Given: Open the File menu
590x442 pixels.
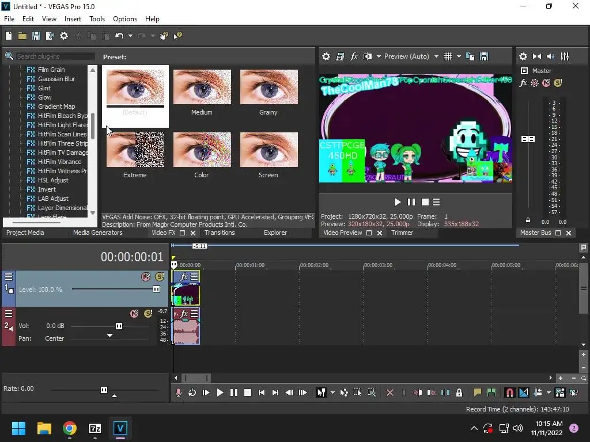Looking at the screenshot, I should 9,19.
